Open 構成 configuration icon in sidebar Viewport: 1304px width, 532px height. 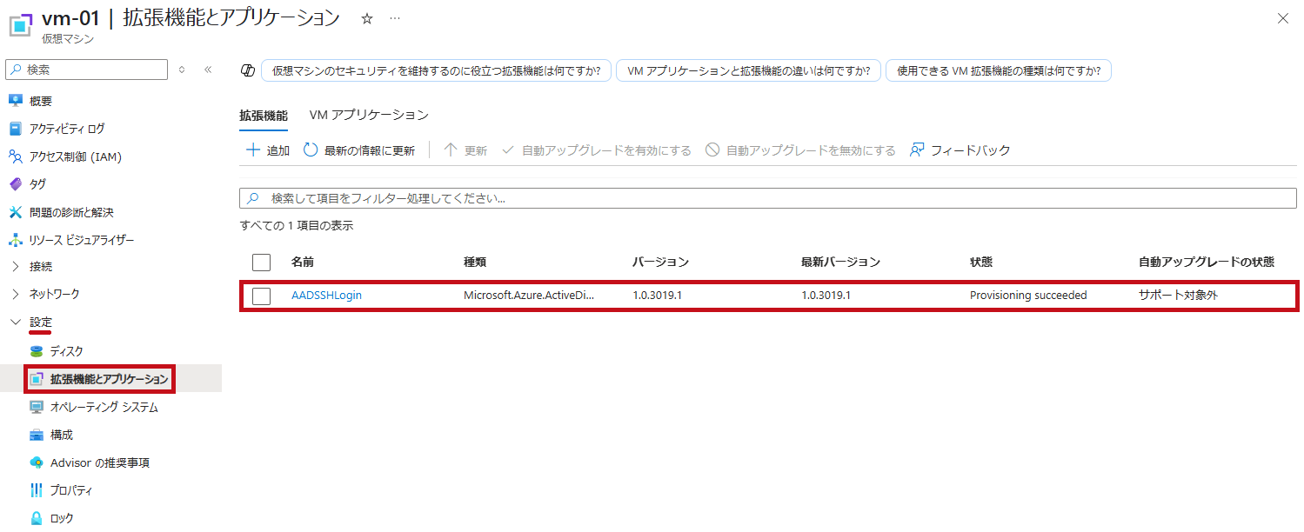click(x=37, y=435)
